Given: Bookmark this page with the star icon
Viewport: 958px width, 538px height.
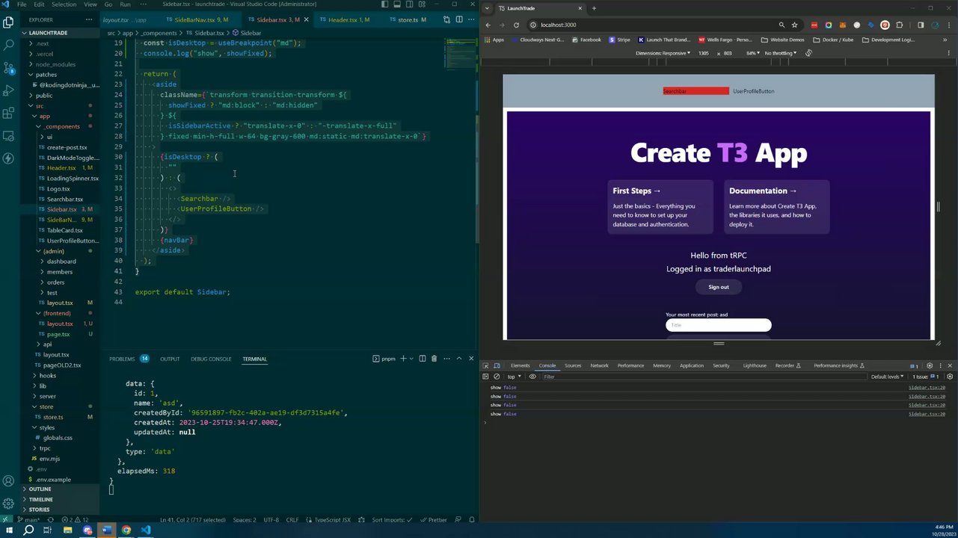Looking at the screenshot, I should 794,25.
